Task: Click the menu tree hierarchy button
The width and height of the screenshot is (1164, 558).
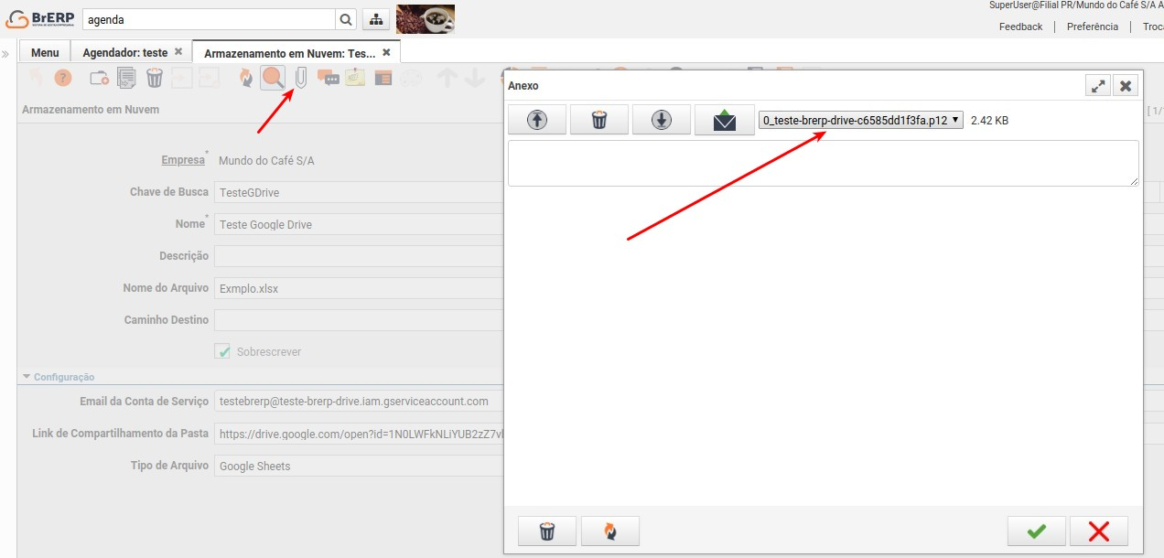Action: 376,19
